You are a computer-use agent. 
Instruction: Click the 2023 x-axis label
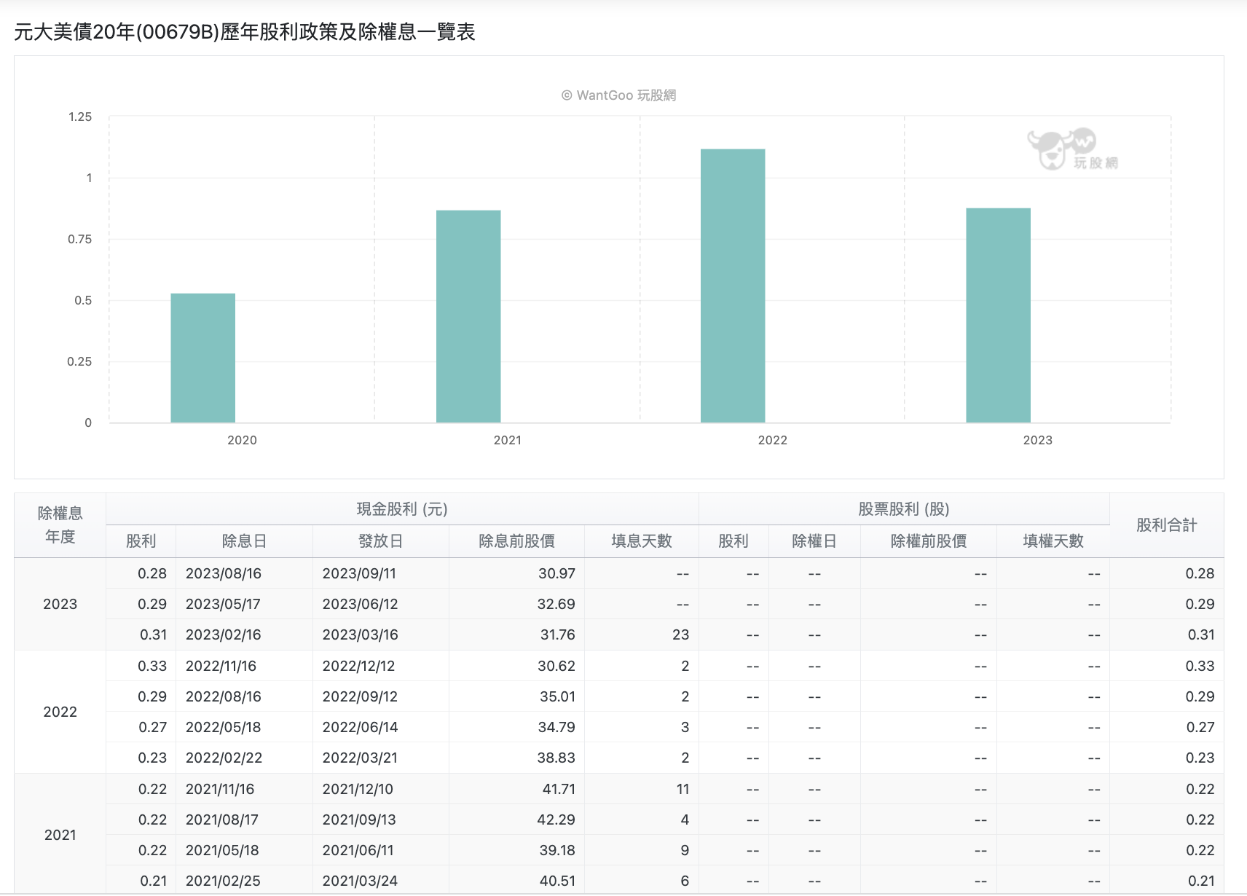coord(1038,440)
